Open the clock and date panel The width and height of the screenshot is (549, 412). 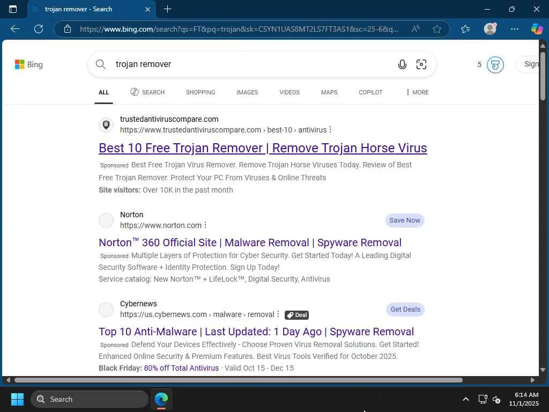(524, 399)
